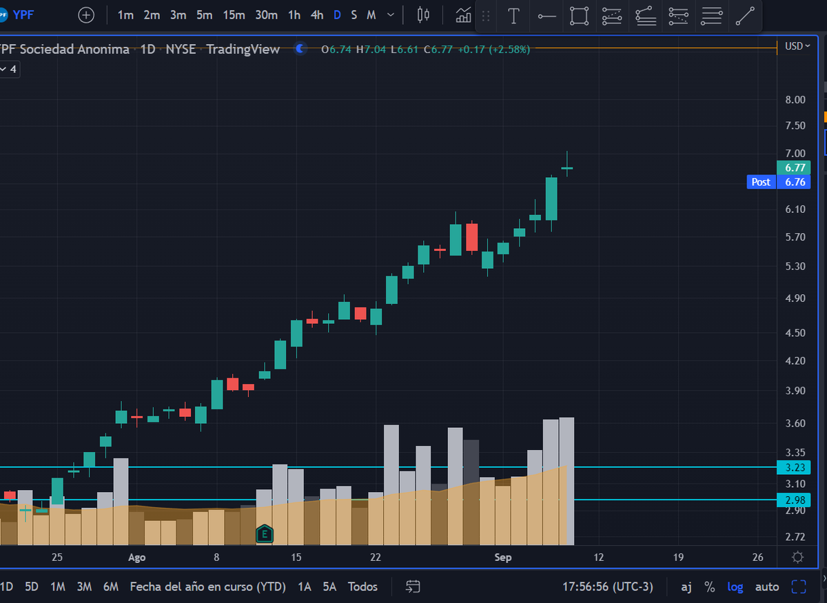
Task: Toggle the percent scale mode
Action: click(x=709, y=586)
